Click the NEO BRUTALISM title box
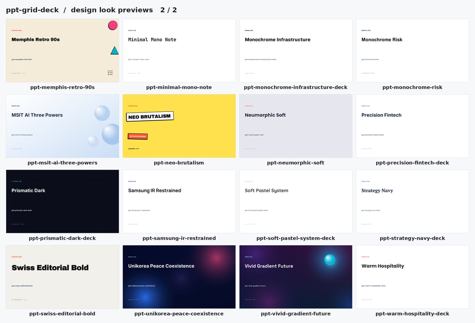Screen dimensions: 475x323 point(149,116)
